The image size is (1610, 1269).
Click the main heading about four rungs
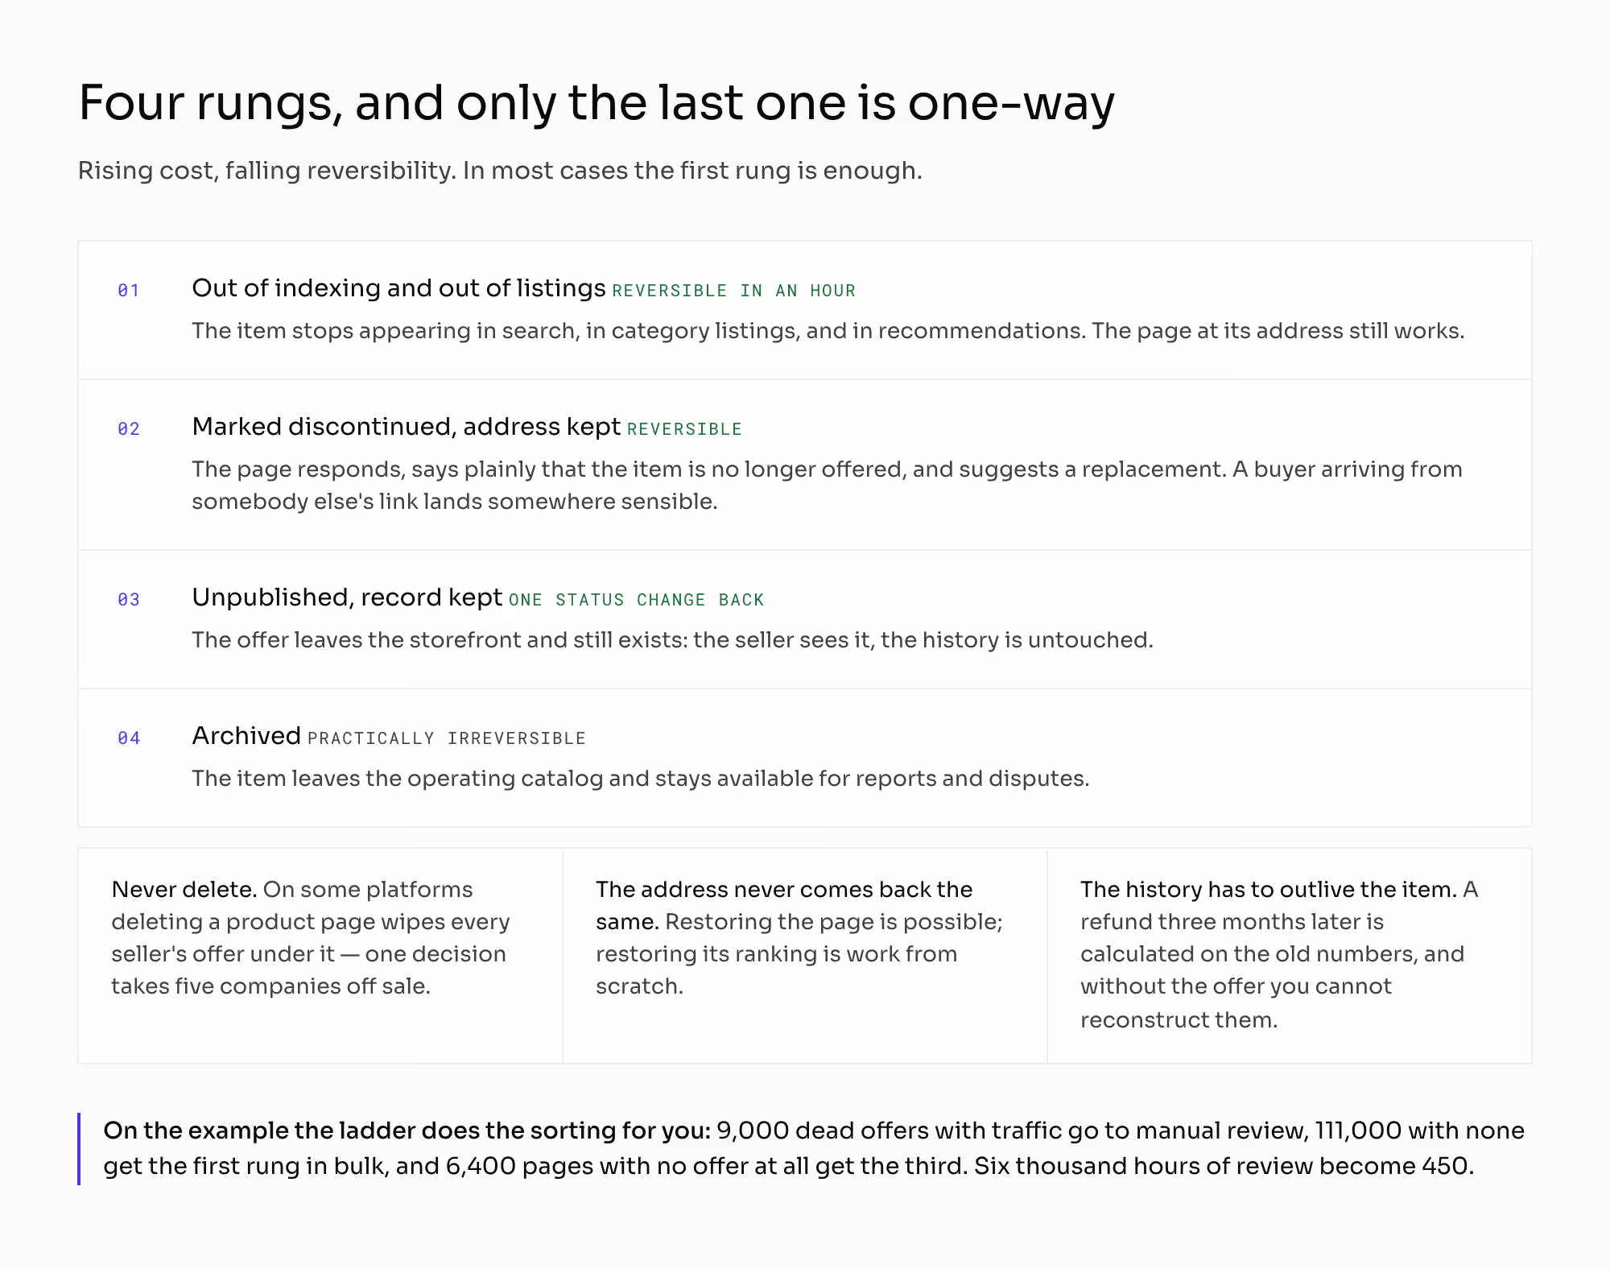(x=596, y=103)
